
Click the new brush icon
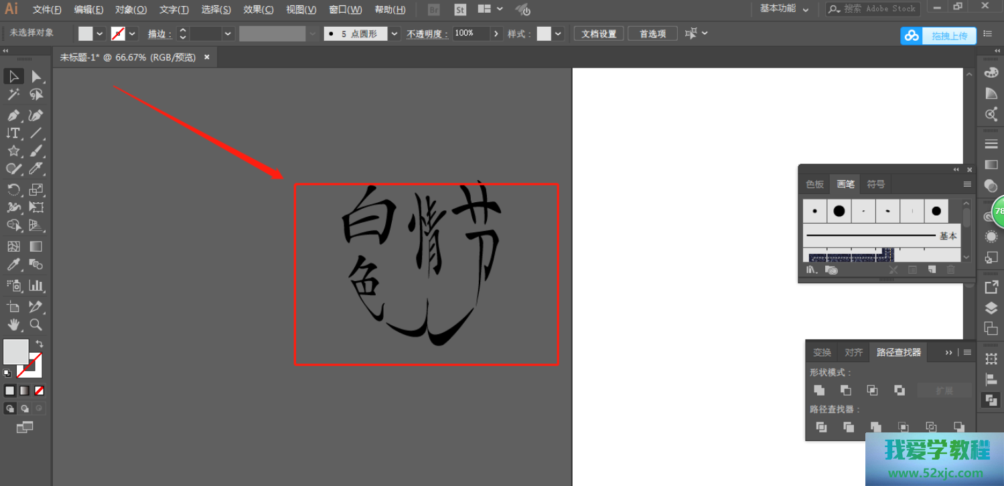931,270
